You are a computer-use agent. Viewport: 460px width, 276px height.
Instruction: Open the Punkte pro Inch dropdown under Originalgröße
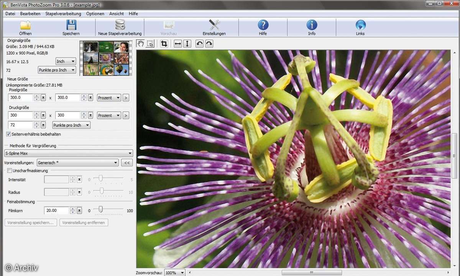pyautogui.click(x=57, y=70)
